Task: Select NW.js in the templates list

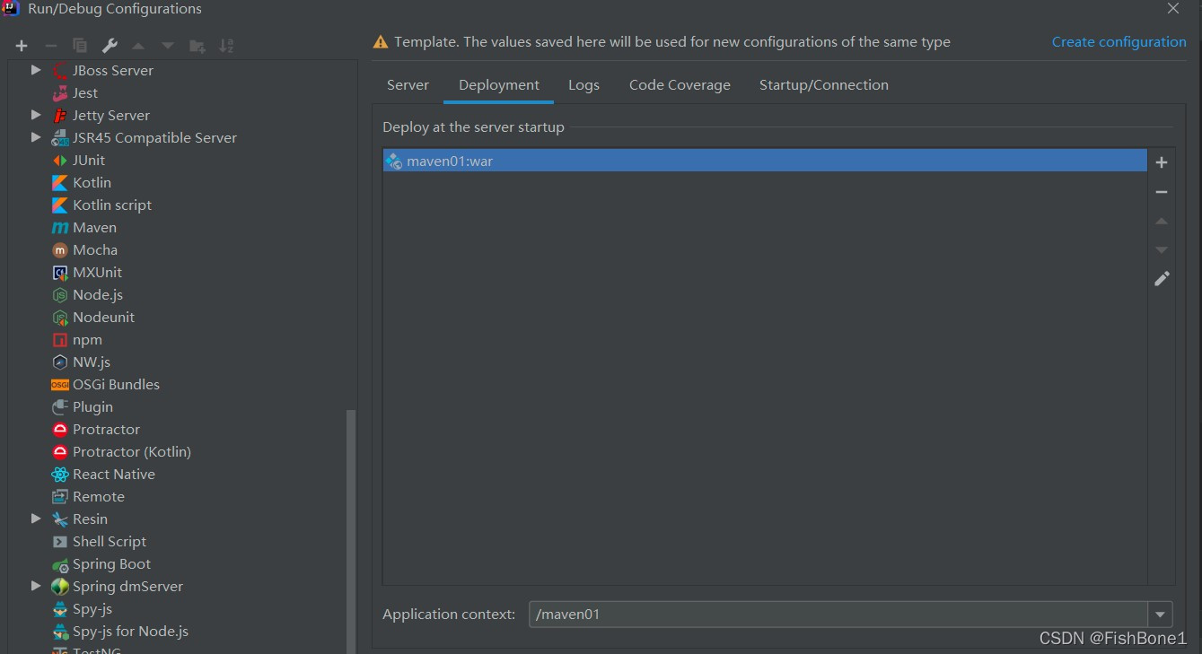Action: click(x=92, y=362)
